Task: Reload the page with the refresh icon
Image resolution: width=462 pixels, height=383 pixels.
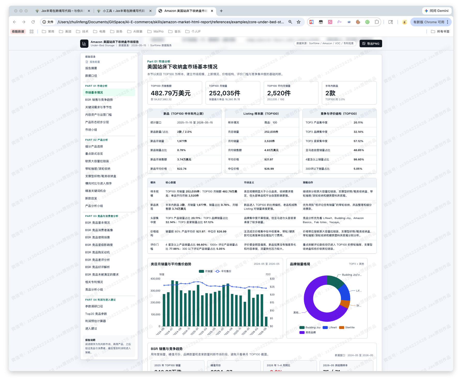Action: [33, 22]
